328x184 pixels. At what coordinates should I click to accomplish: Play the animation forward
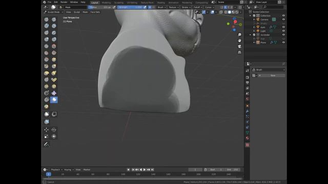pos(145,170)
